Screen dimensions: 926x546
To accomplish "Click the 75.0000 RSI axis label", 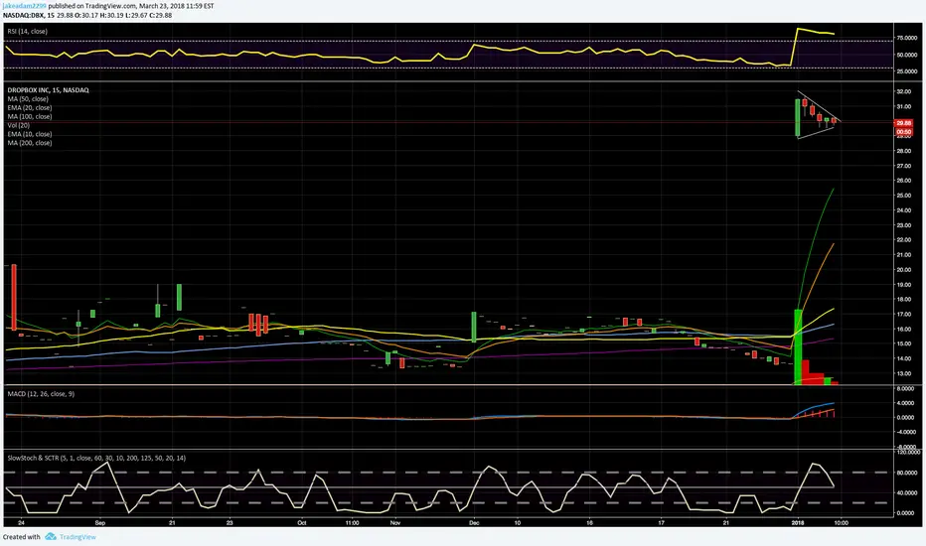I will click(x=906, y=38).
